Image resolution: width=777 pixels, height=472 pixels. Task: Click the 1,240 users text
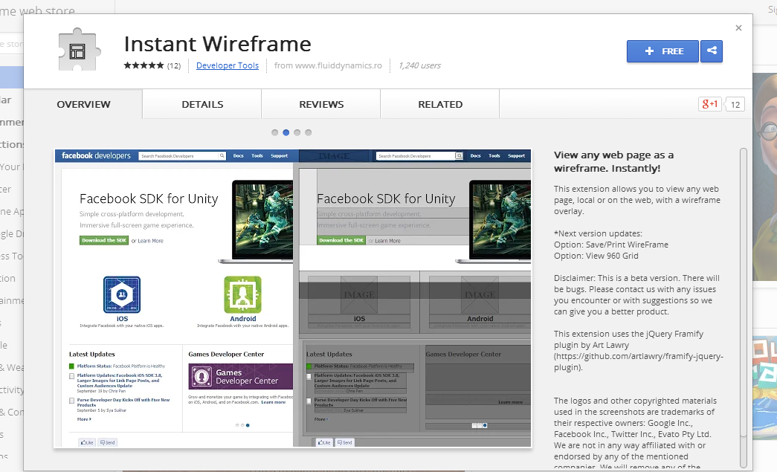419,65
